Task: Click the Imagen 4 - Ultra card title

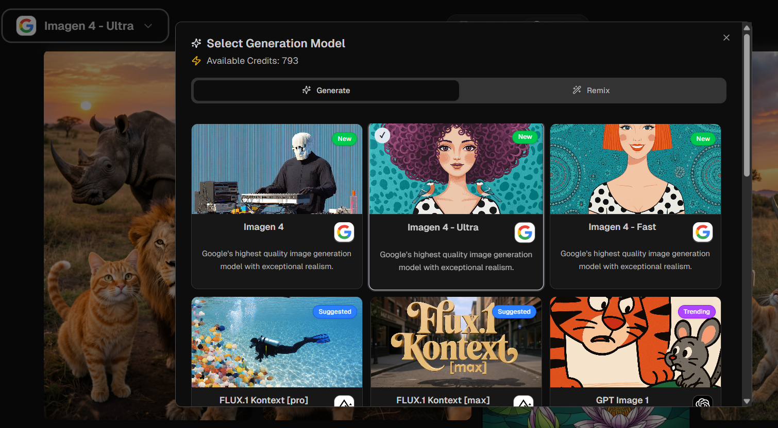Action: point(443,227)
